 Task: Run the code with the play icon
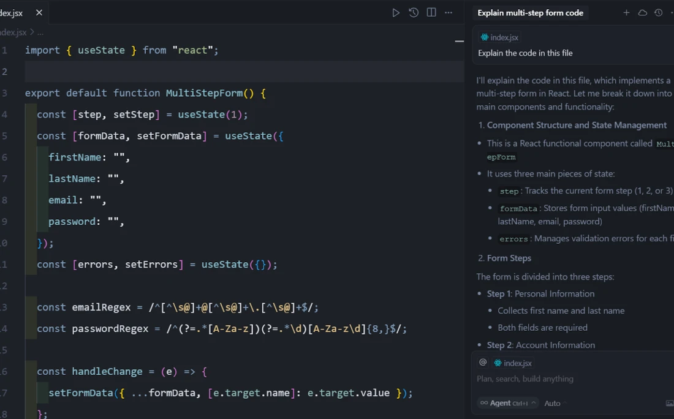396,13
